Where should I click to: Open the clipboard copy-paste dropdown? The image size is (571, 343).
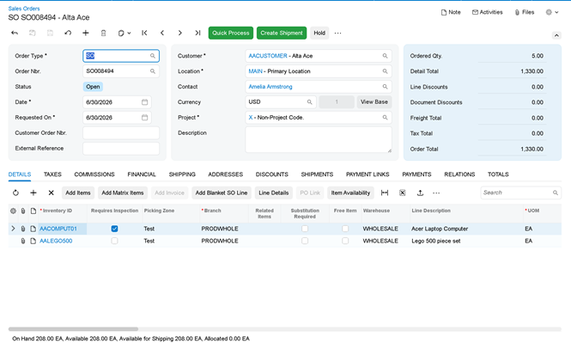pos(125,33)
